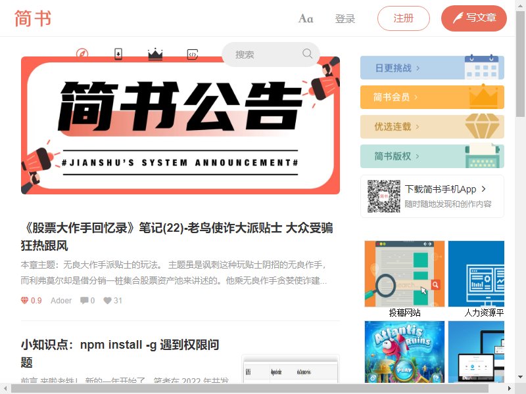
Task: Open the 简书版权 banner
Action: pyautogui.click(x=432, y=156)
